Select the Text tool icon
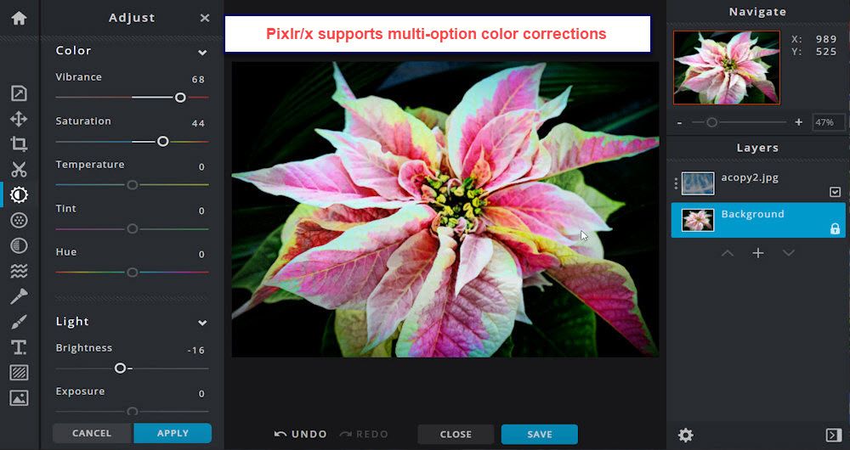The image size is (850, 450). 19,347
